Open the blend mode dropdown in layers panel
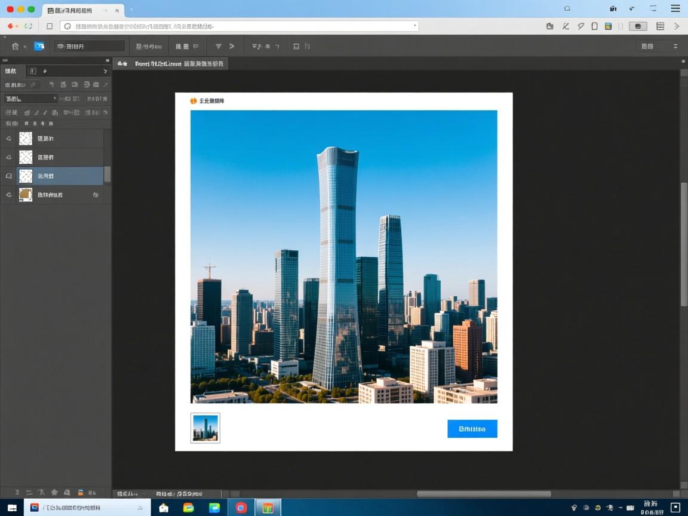This screenshot has width=688, height=516. click(x=30, y=99)
